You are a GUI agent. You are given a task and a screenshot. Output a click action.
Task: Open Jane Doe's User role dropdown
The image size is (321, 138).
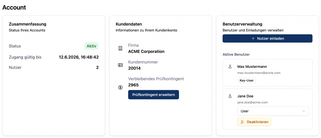[273, 111]
